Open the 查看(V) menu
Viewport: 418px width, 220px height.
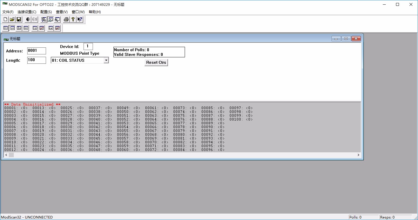coord(61,12)
